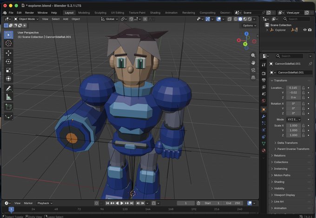Hide the Explorer collection in viewport
This screenshot has width=316, height=218.
click(305, 30)
